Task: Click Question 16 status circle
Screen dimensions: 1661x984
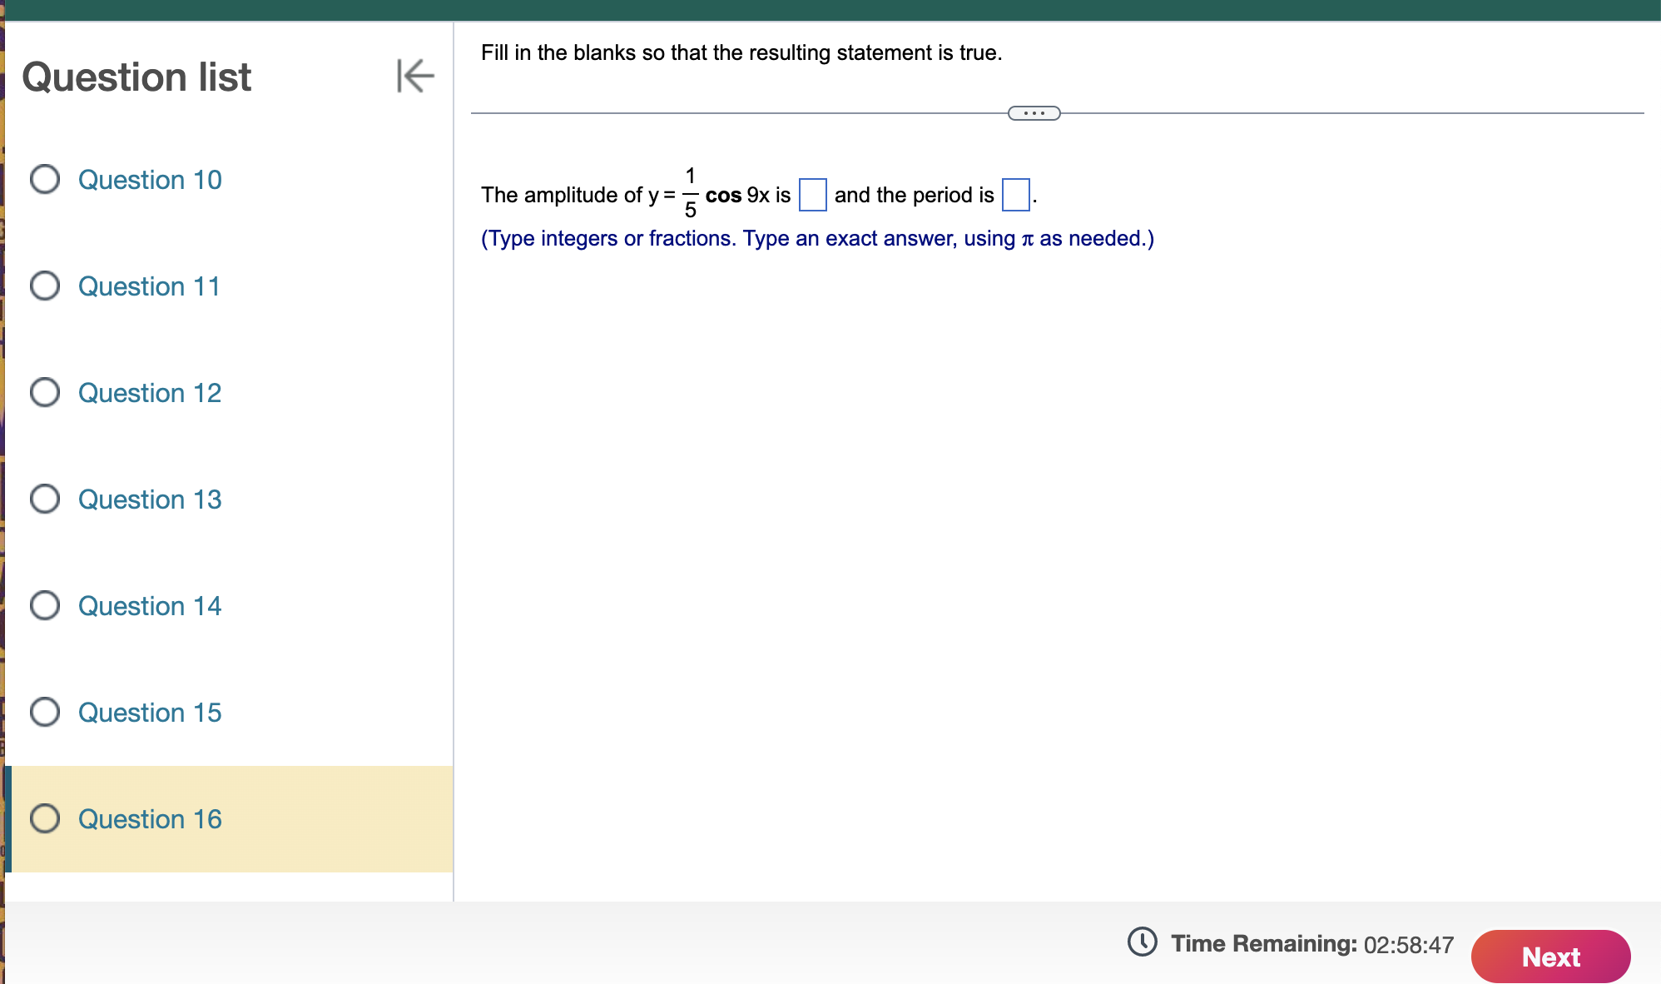Action: [x=45, y=818]
